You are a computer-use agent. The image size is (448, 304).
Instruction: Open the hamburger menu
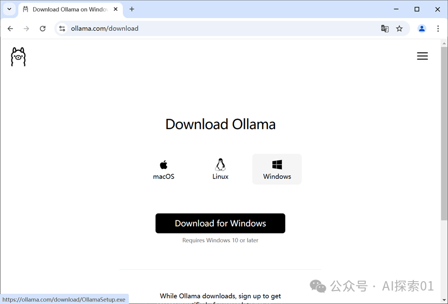(x=422, y=56)
